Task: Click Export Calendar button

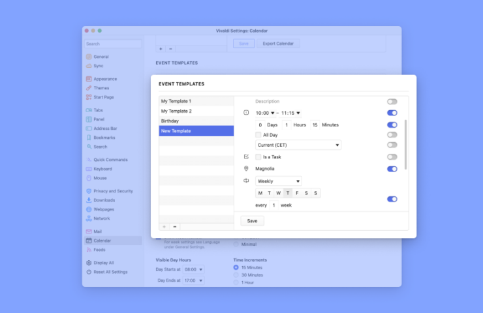Action: coord(278,44)
